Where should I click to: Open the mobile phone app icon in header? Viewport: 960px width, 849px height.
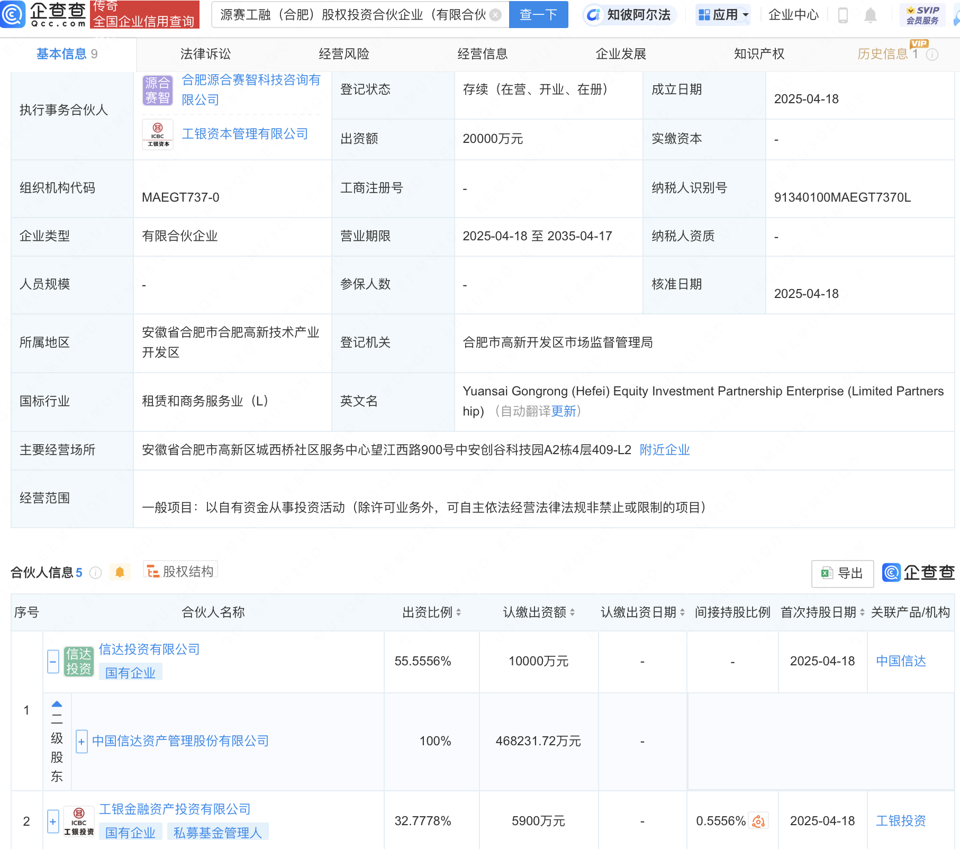(843, 15)
